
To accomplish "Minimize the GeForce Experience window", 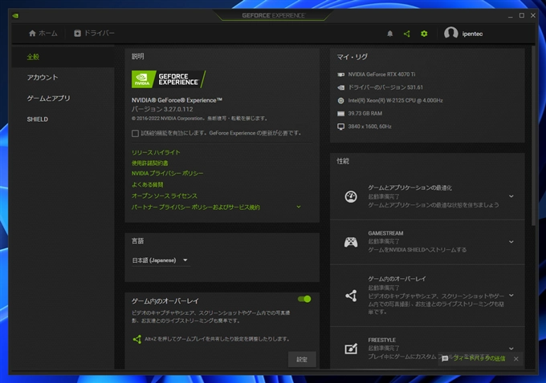I will (x=510, y=16).
